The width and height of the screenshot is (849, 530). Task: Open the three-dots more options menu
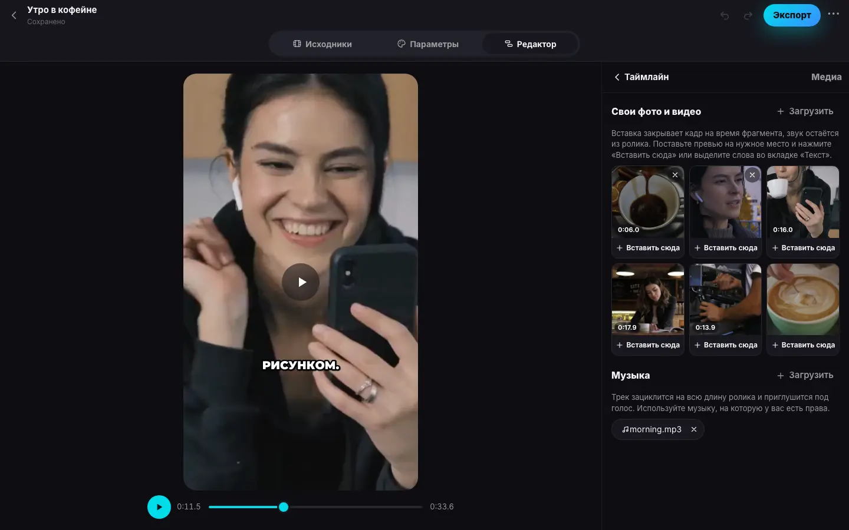[x=833, y=14]
